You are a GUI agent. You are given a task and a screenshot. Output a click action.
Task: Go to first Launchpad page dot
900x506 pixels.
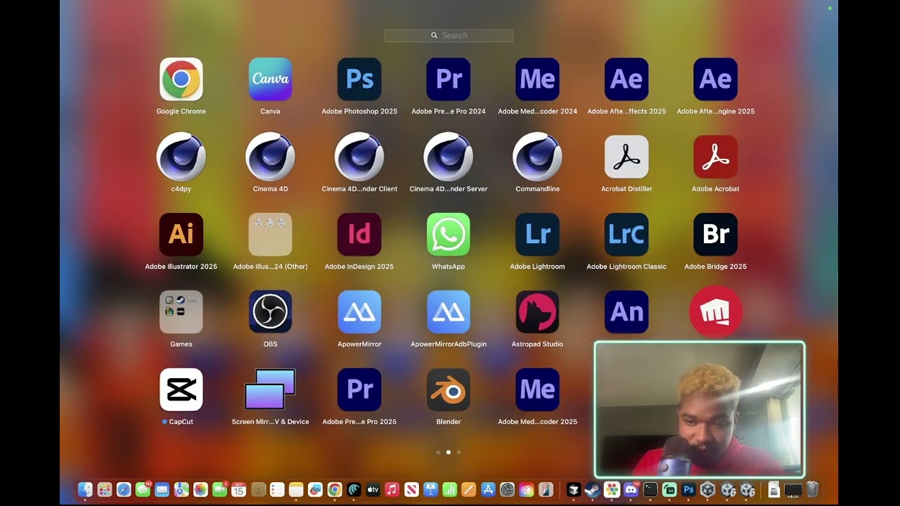click(x=438, y=453)
